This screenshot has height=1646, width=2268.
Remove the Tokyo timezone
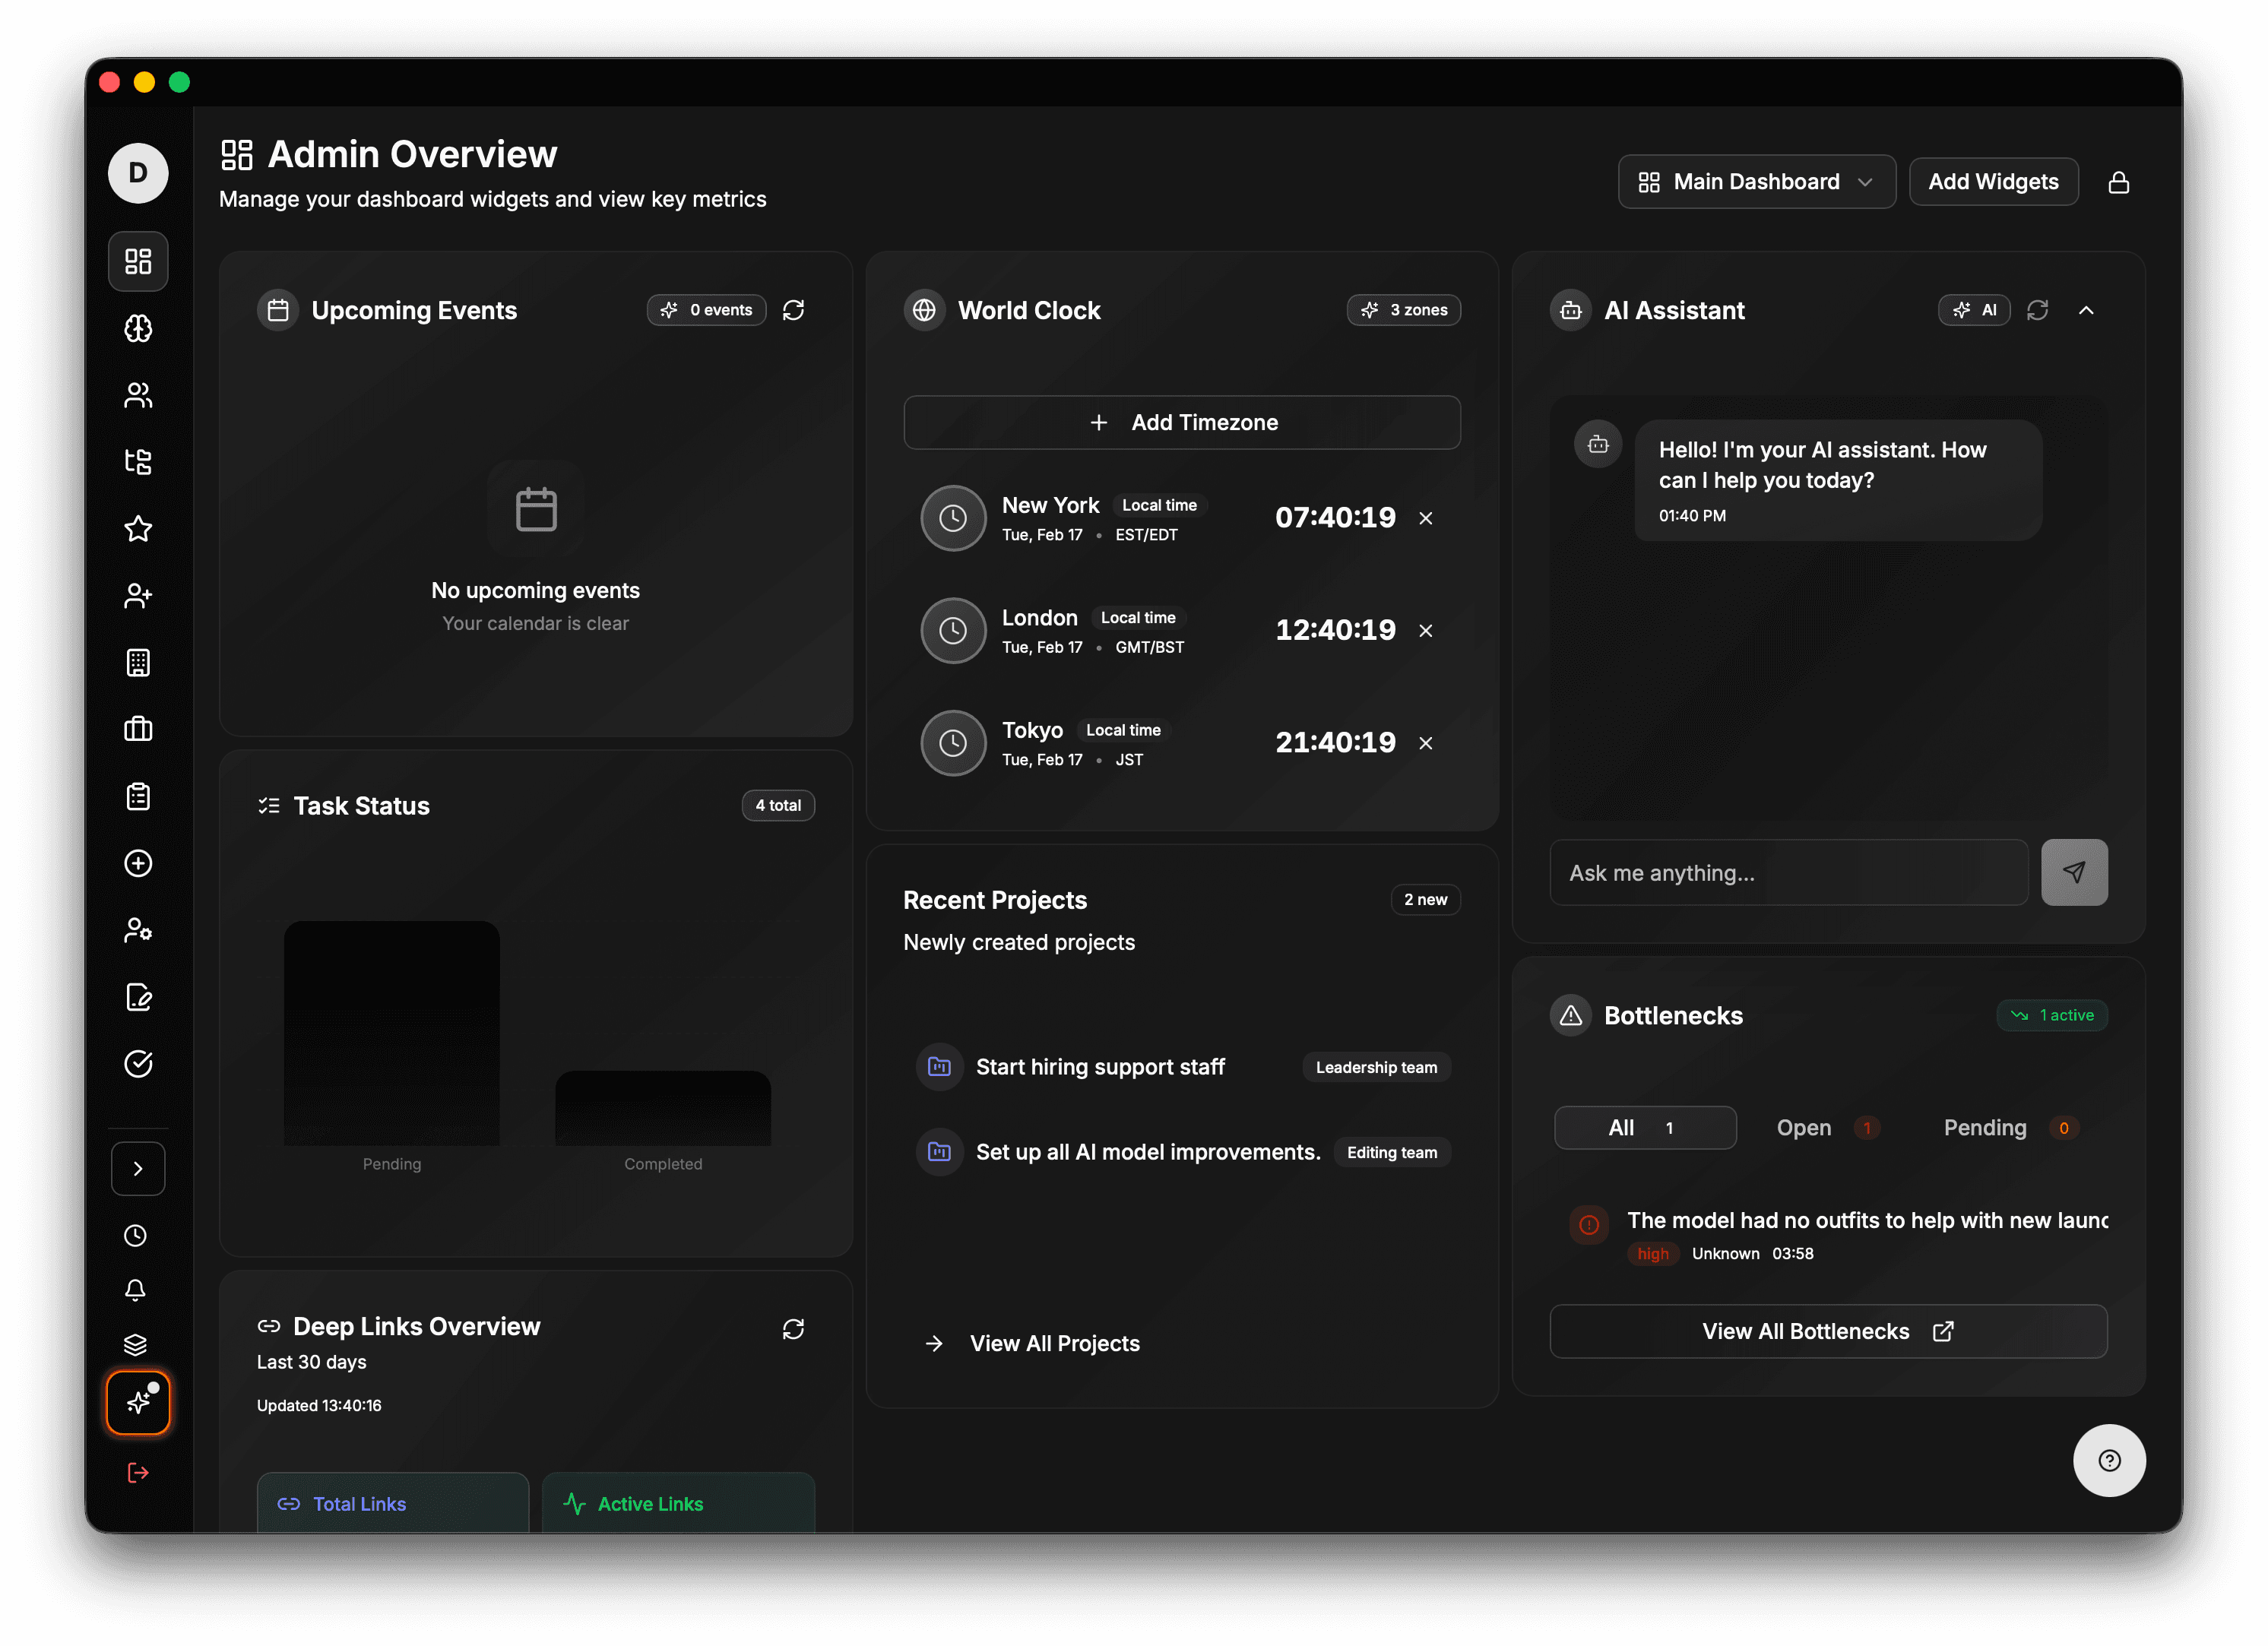coord(1425,743)
